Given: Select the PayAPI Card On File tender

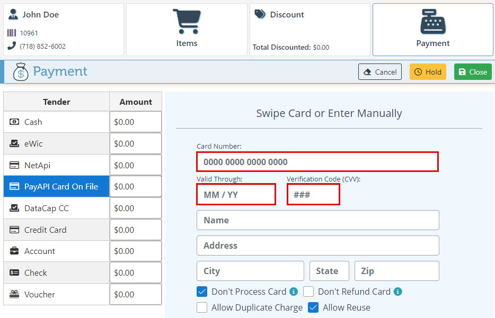Looking at the screenshot, I should pos(57,187).
